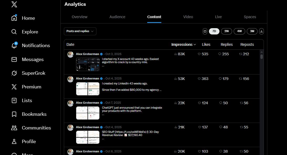Click the repost icon beside 156
Image resolution: width=287 pixels, height=155 pixels.
pos(240,79)
